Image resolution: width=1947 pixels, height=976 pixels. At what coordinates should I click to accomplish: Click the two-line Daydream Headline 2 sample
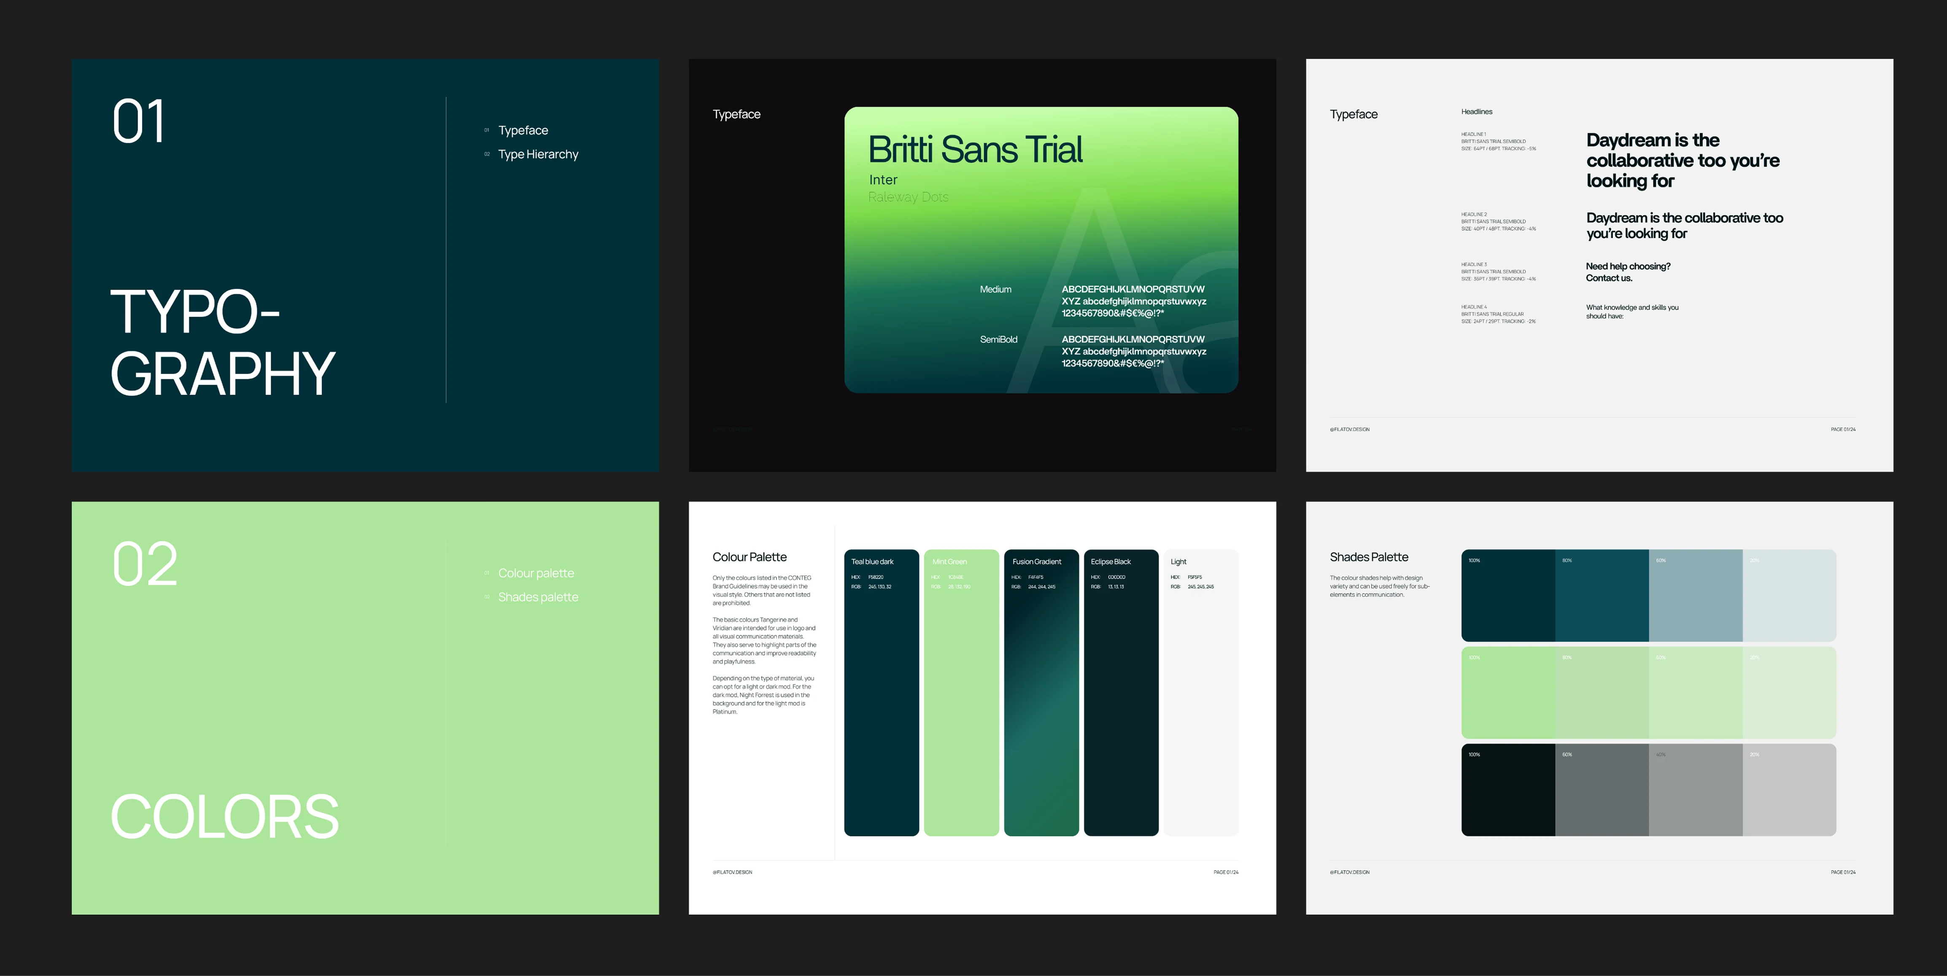click(1685, 225)
